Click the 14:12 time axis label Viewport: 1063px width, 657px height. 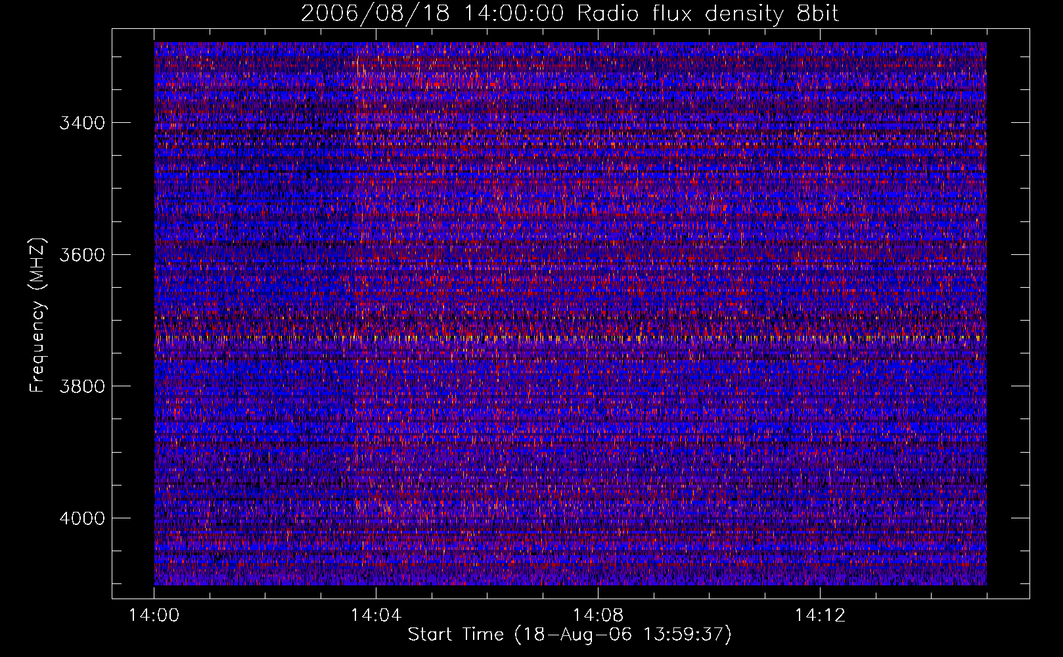[x=820, y=616]
